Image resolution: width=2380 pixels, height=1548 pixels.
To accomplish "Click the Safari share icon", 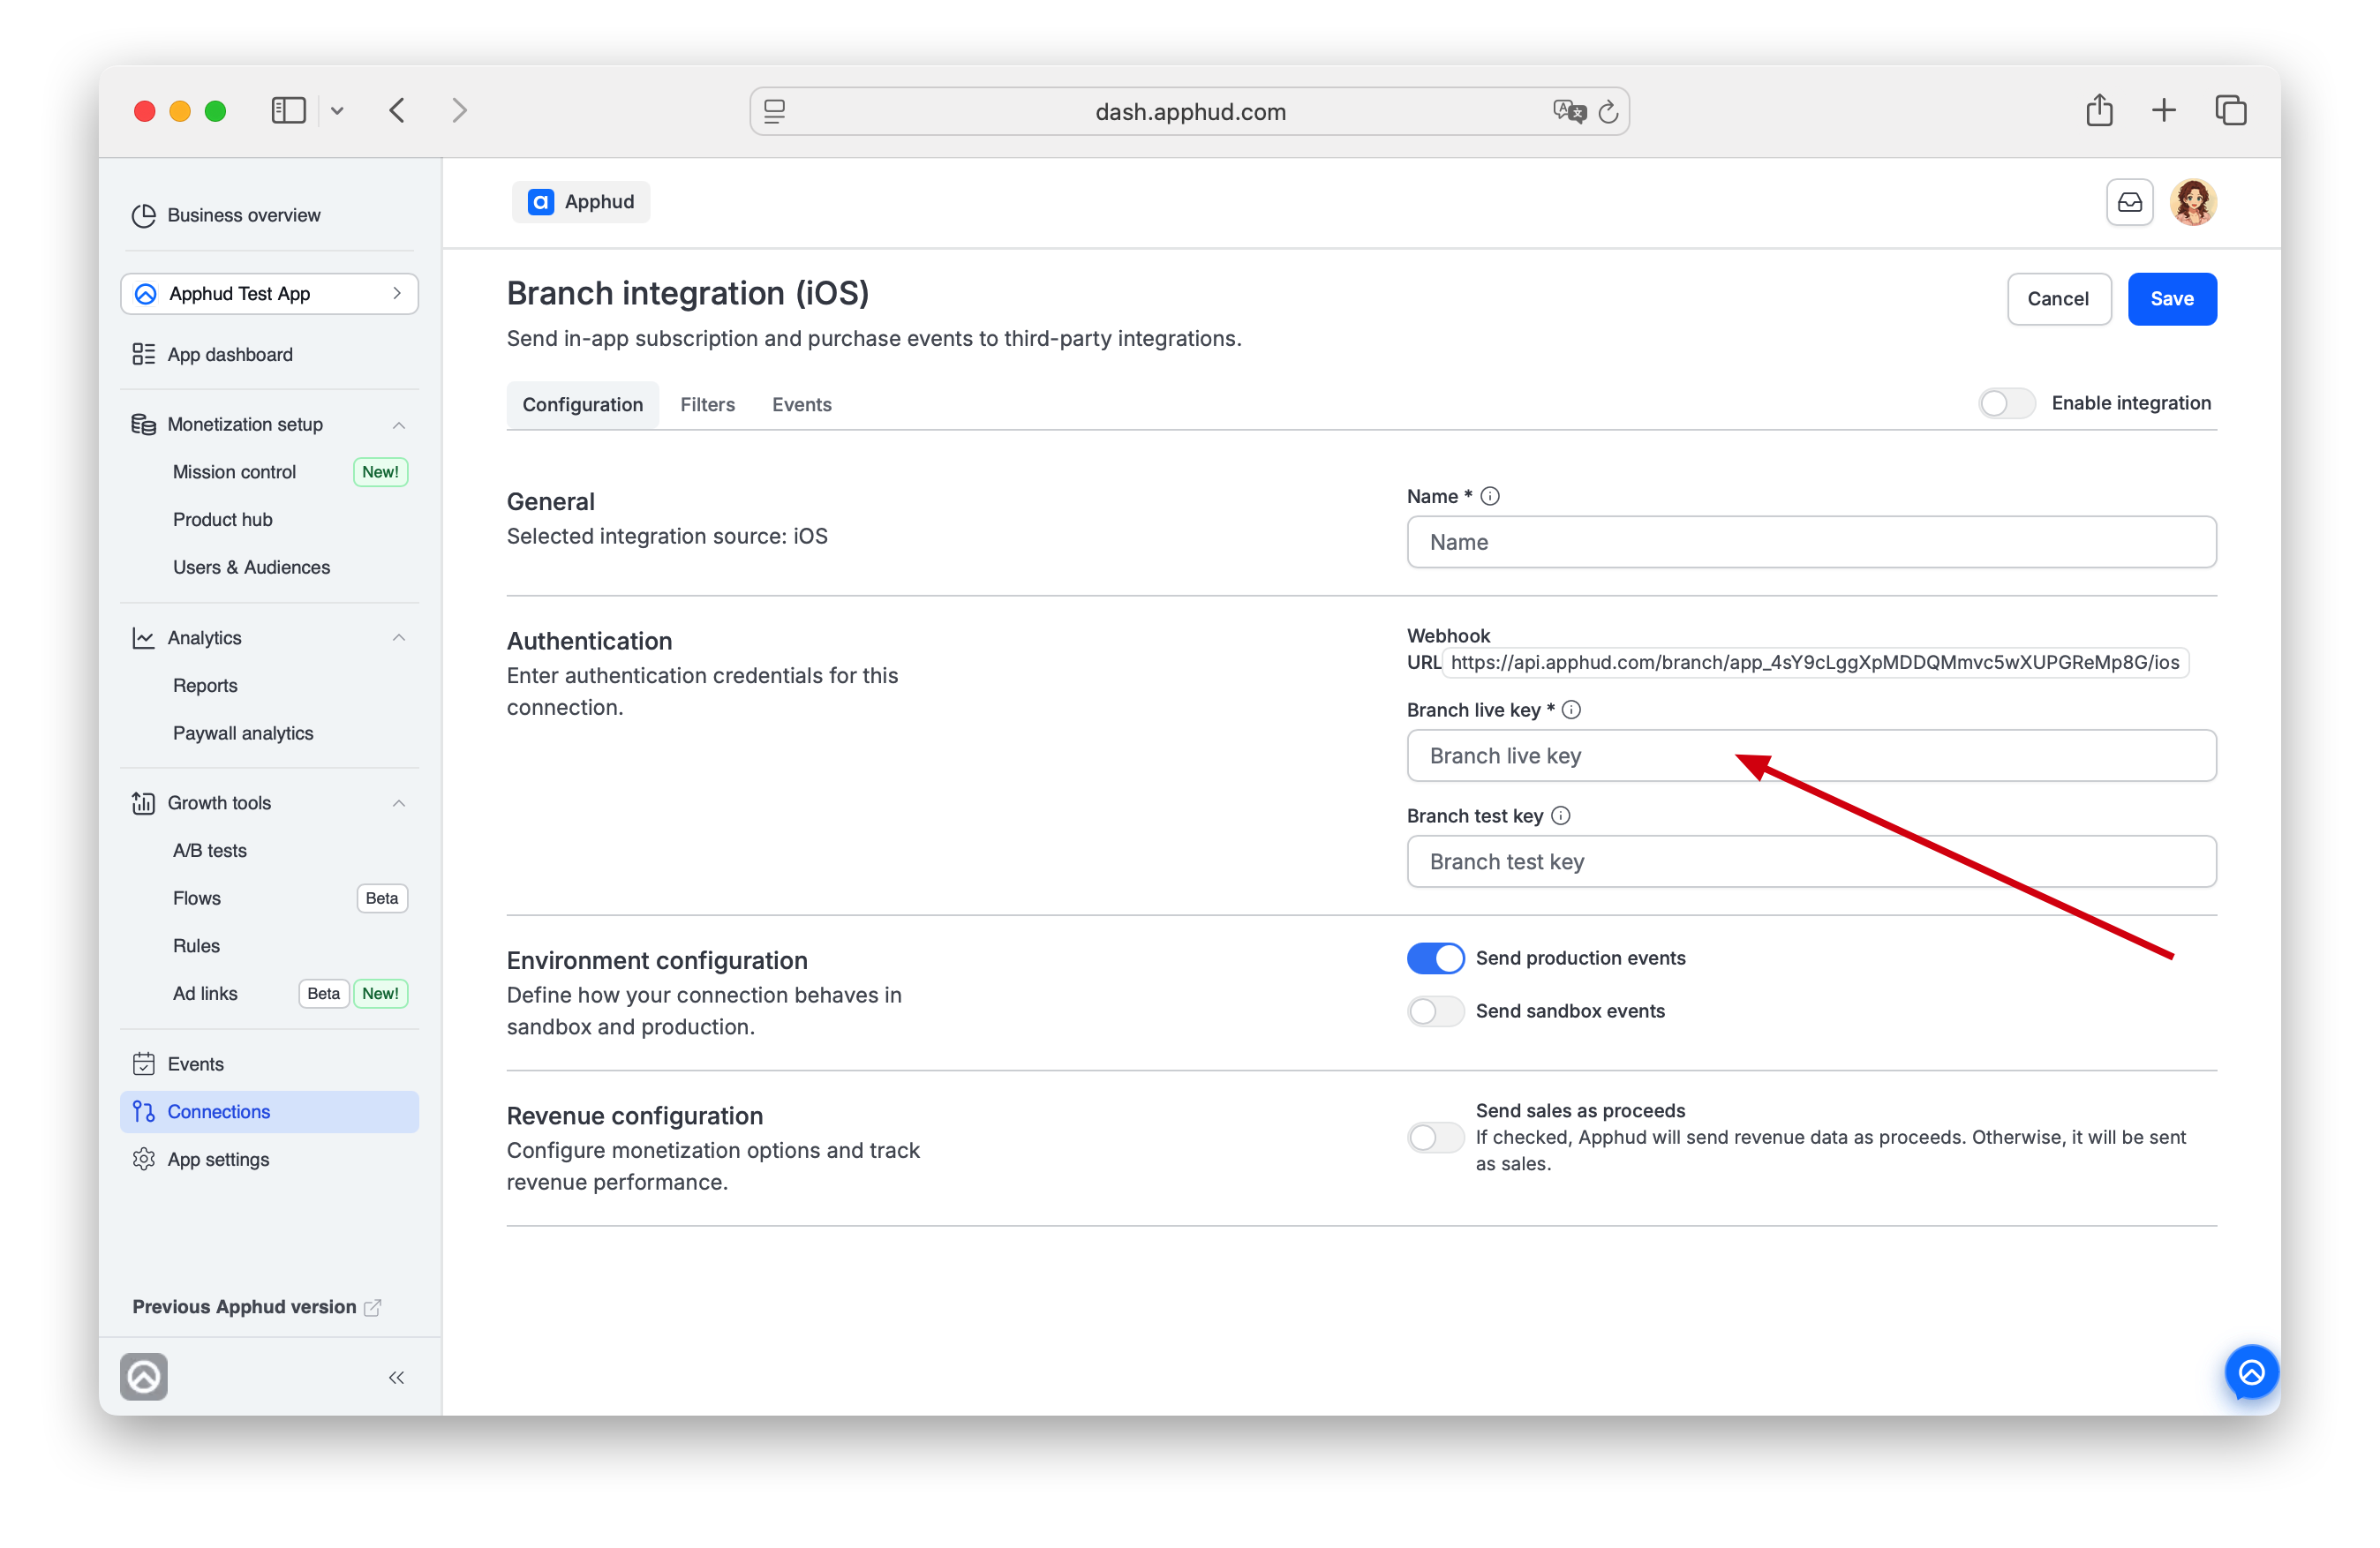I will pos(2099,110).
